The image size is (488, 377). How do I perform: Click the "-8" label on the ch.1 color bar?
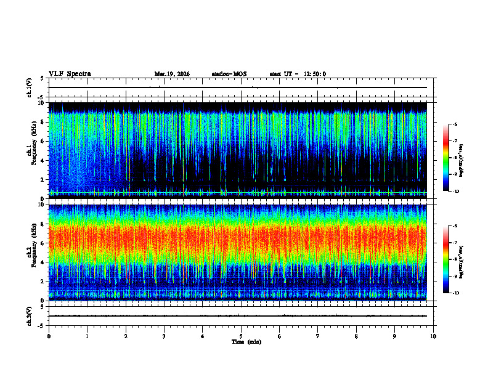455,158
